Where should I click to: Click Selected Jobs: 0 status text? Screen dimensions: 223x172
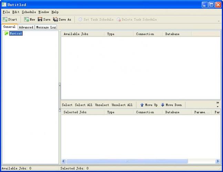click(74, 168)
